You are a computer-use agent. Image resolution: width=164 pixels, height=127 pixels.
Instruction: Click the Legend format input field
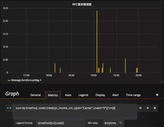point(60,123)
